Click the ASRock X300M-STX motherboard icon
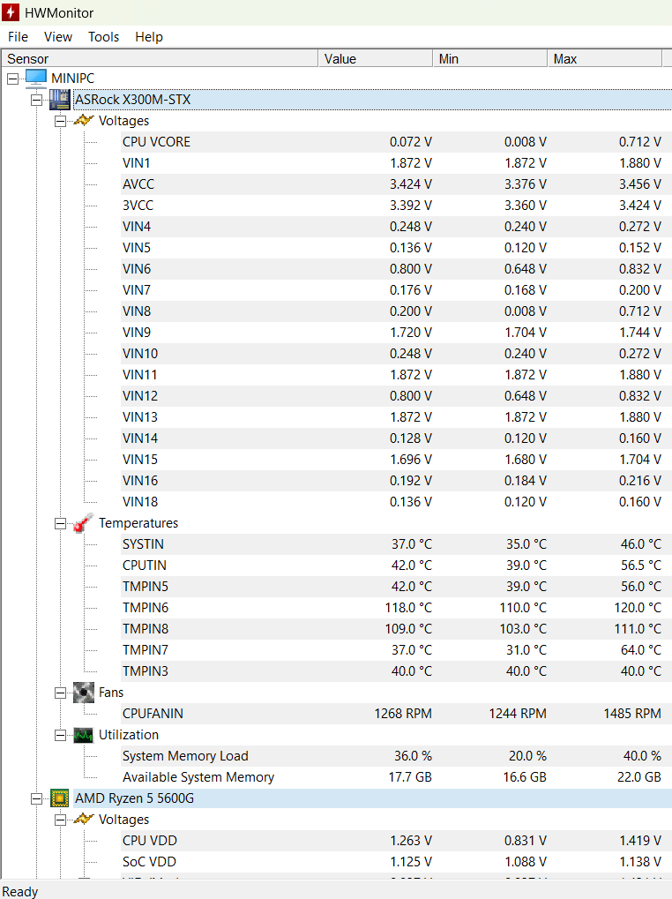This screenshot has width=672, height=899. pyautogui.click(x=60, y=100)
